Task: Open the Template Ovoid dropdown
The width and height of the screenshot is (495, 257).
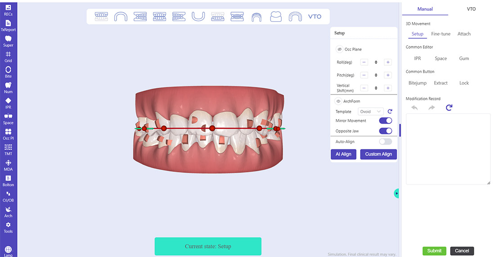Action: tap(371, 112)
